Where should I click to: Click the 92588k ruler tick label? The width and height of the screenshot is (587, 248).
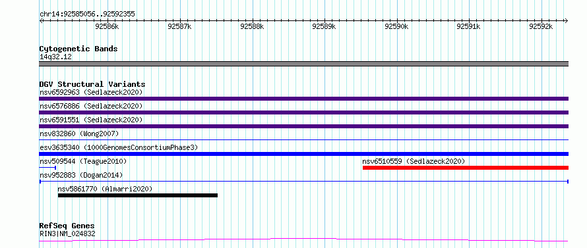click(253, 26)
